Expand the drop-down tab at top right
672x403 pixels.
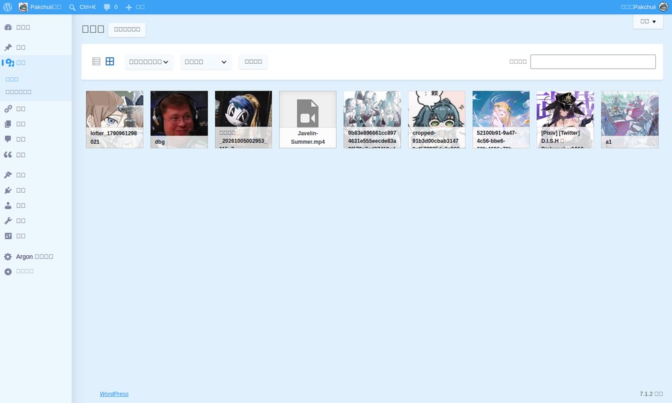(648, 21)
